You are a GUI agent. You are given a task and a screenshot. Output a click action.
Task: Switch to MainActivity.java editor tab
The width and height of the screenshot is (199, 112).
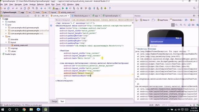click(x=81, y=16)
